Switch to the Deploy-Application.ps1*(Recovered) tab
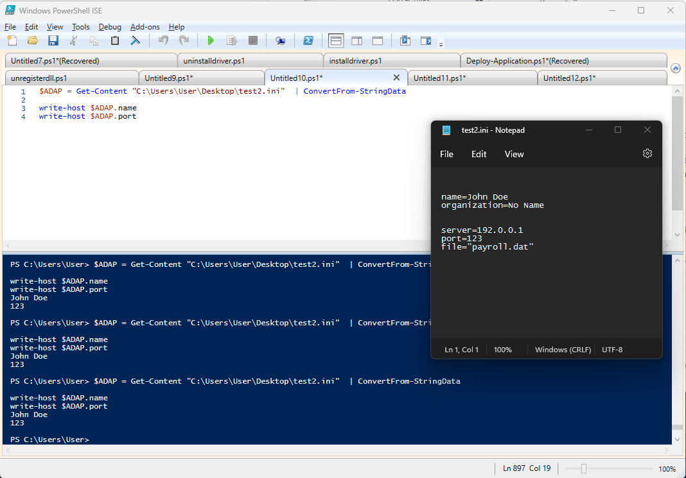Viewport: 686px width, 478px height. click(x=564, y=61)
